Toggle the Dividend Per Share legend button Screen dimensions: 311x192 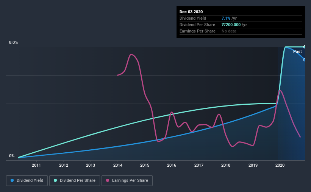pos(75,181)
